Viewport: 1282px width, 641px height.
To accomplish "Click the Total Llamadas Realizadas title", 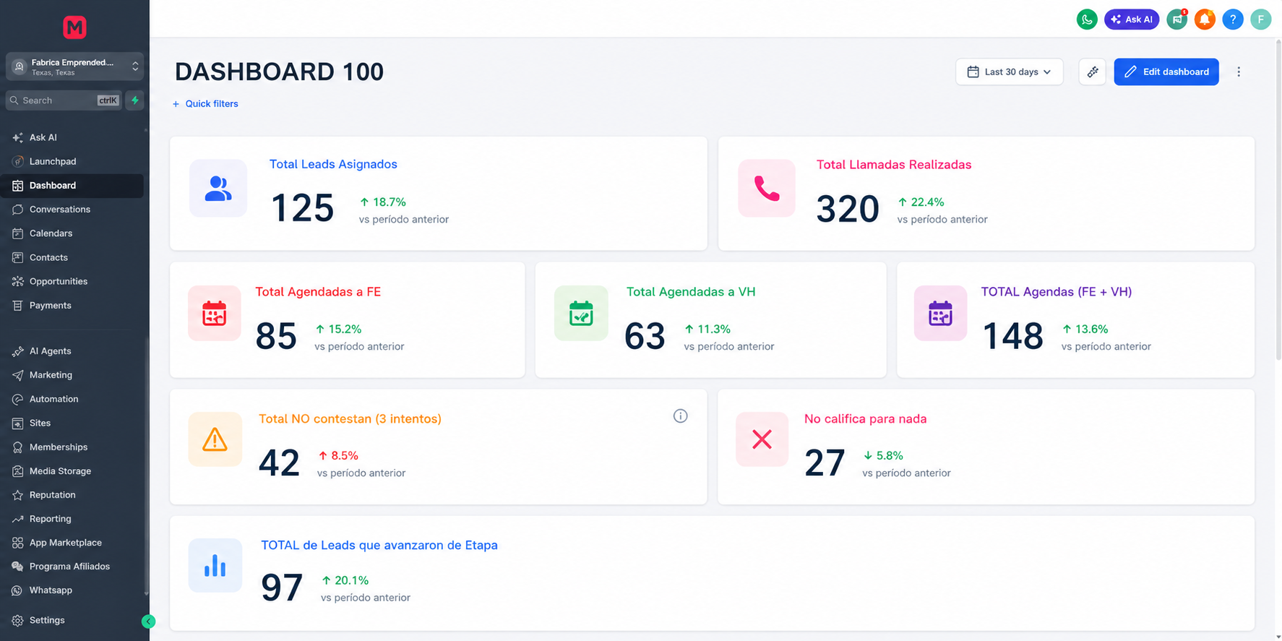I will point(894,165).
